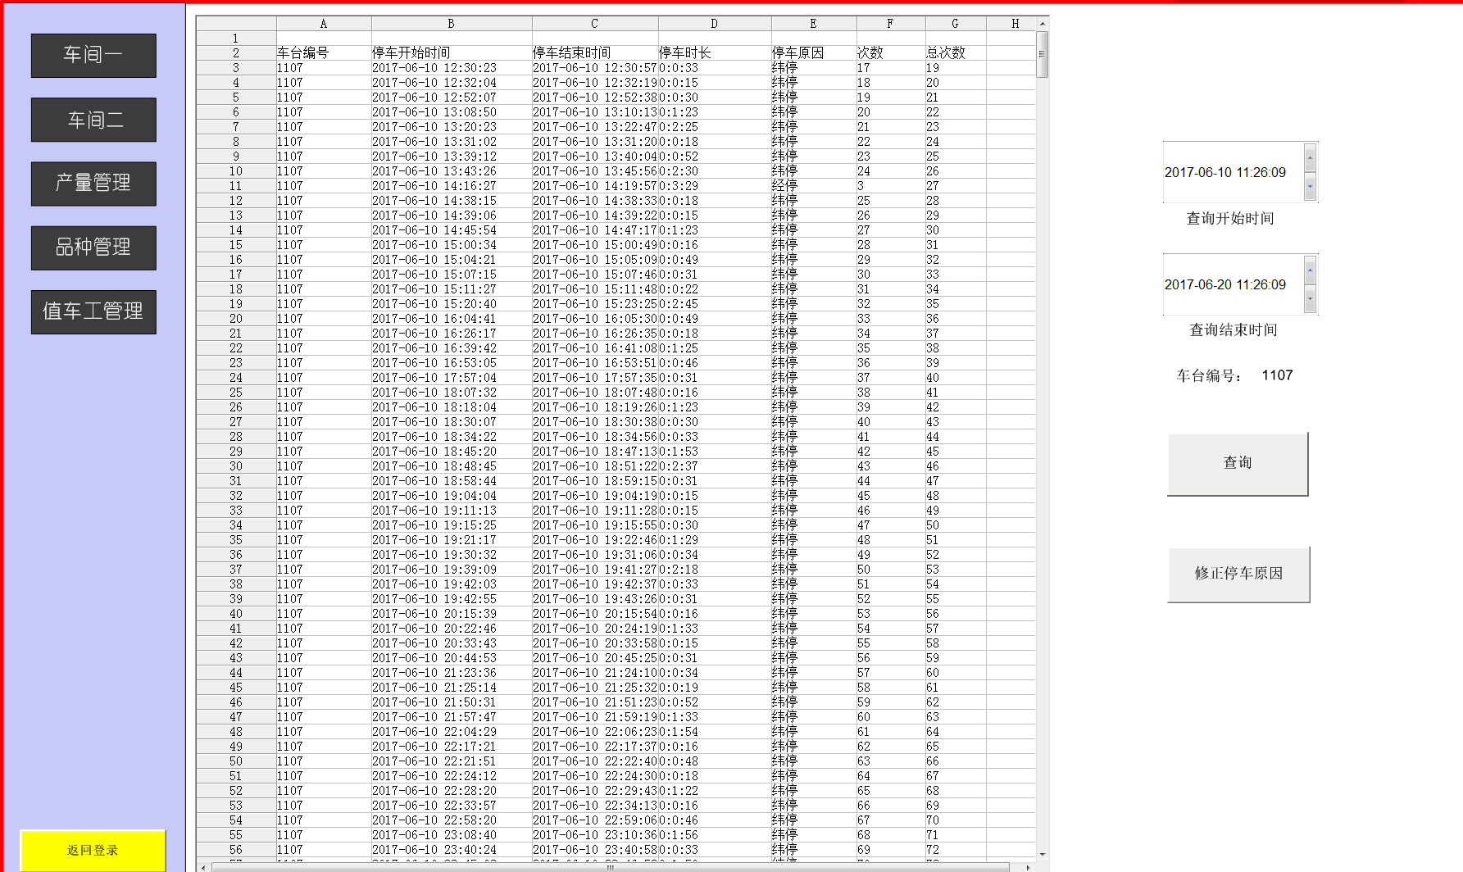Viewport: 1463px width, 872px height.
Task: Switch to 车间二 workshop
Action: pyautogui.click(x=93, y=120)
